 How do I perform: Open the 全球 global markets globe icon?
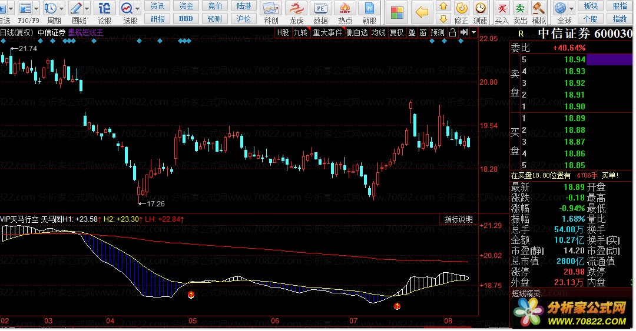[x=561, y=8]
